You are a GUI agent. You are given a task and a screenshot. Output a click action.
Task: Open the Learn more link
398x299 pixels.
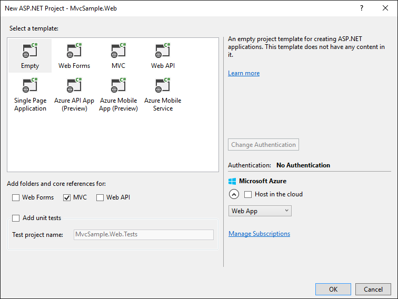[244, 73]
